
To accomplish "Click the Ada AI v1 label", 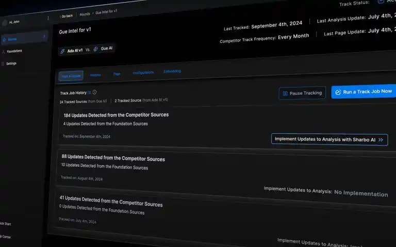I will [75, 50].
